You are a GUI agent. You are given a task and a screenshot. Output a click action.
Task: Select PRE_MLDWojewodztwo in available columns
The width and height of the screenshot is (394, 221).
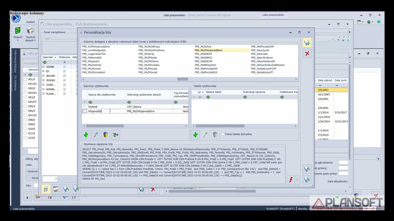(208, 50)
